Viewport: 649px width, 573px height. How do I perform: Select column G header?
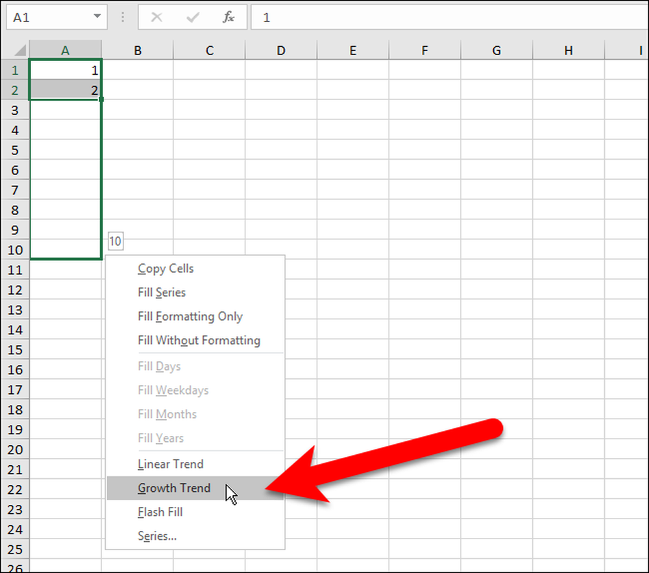point(496,50)
